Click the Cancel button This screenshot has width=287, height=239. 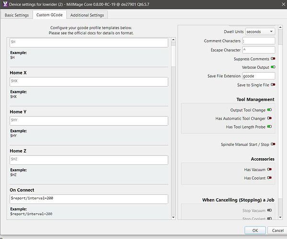[277, 230]
